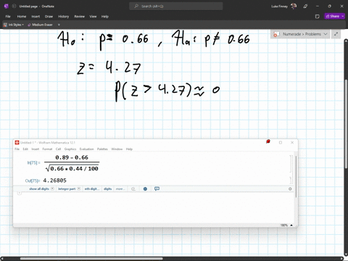The image size is (348, 261).
Task: Switch to the Insert tab in OneNote
Action: [x=36, y=17]
